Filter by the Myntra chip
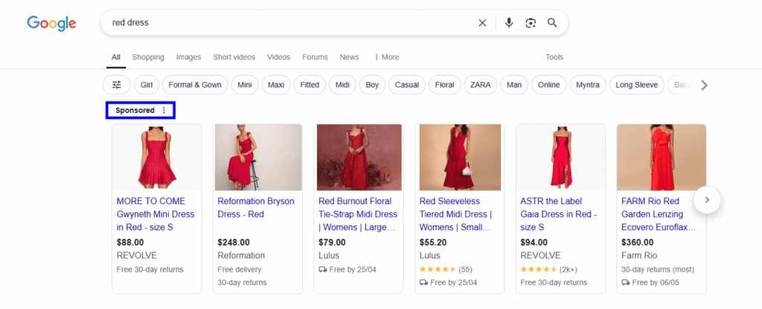Viewport: 762px width, 309px height. click(x=588, y=85)
